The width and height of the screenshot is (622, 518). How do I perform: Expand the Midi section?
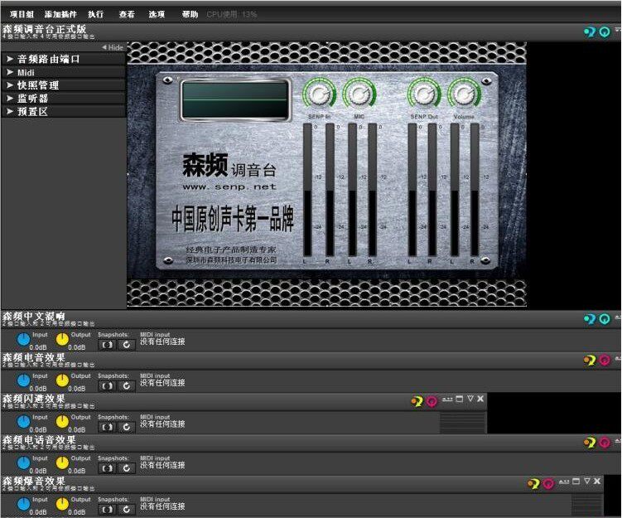pos(64,72)
